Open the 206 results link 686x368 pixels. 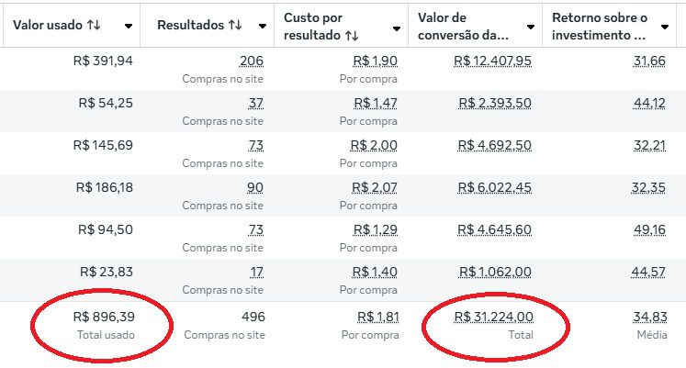pyautogui.click(x=251, y=61)
